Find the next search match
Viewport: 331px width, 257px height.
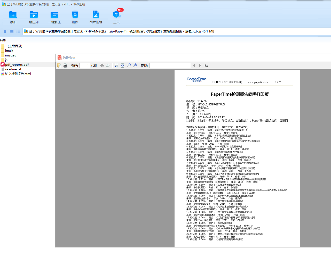[200, 65]
